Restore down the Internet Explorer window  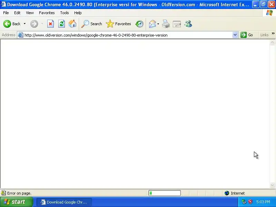(x=264, y=4)
